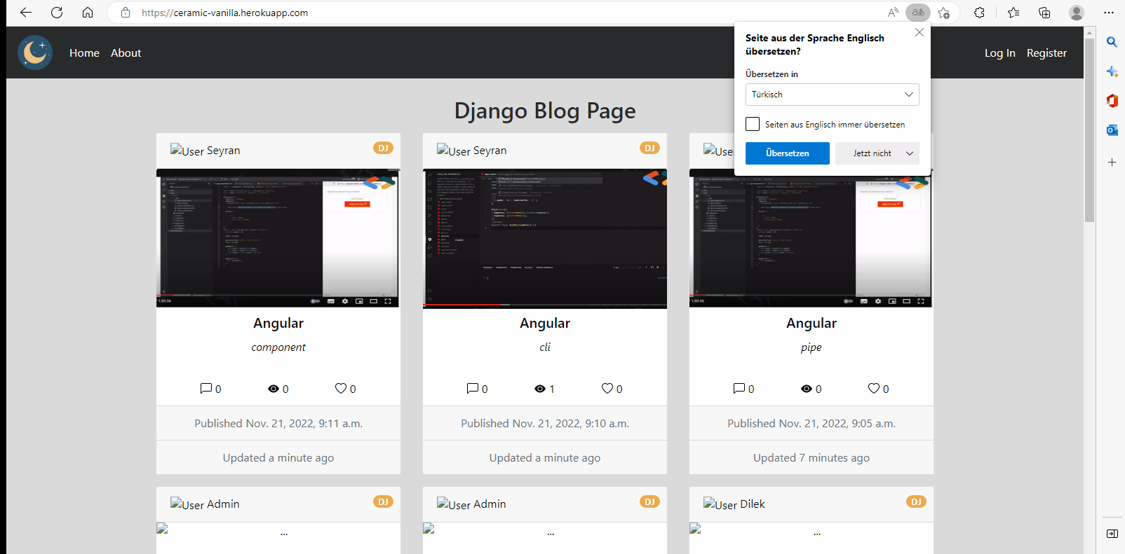Open the sidebar search icon

click(x=1112, y=42)
